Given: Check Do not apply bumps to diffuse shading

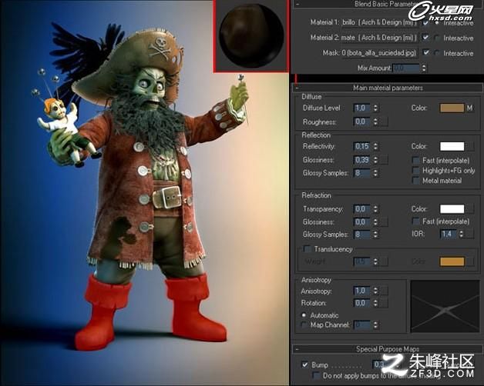Looking at the screenshot, I should pos(316,375).
